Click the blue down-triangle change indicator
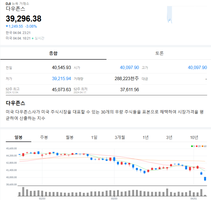 [7, 26]
